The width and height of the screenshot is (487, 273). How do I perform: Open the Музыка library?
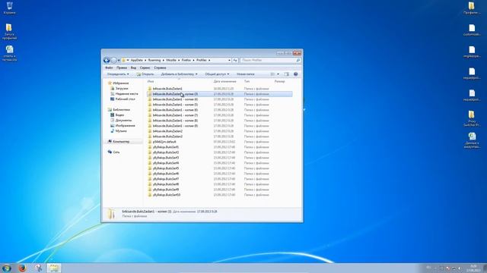[121, 131]
